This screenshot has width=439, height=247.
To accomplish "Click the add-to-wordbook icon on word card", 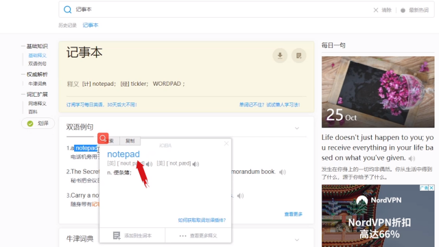I will (299, 56).
